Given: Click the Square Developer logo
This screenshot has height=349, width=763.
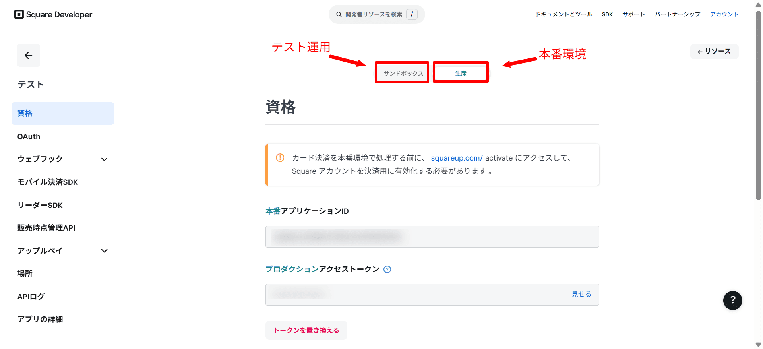Looking at the screenshot, I should click(53, 14).
